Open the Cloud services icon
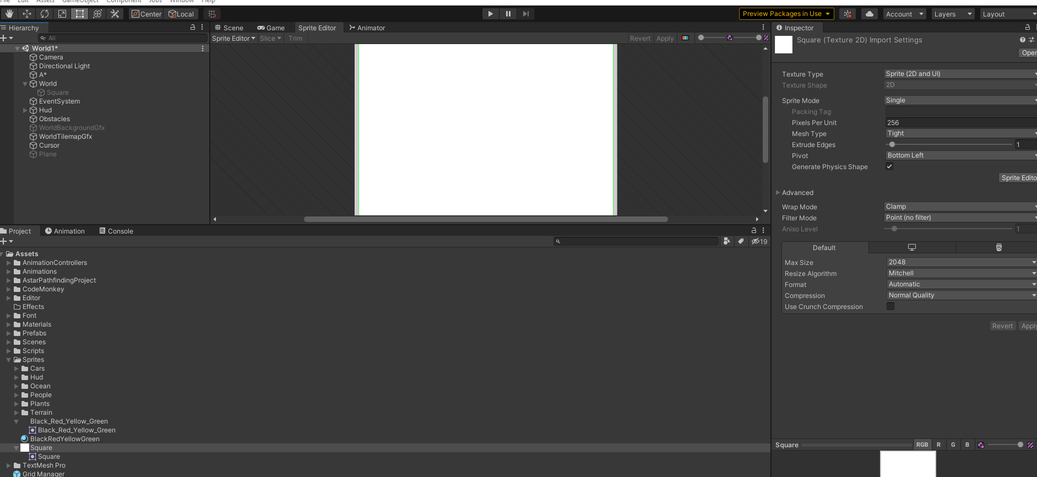The height and width of the screenshot is (477, 1037). click(x=870, y=14)
